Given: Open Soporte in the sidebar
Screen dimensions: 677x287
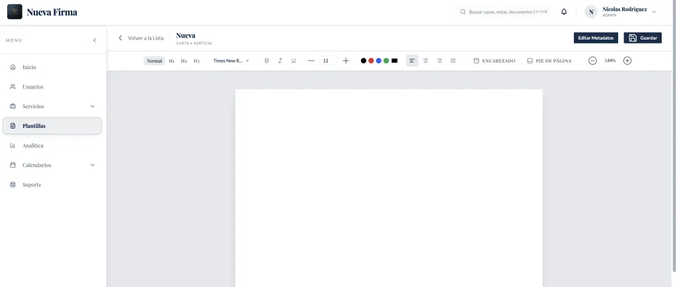Looking at the screenshot, I should click(52, 185).
